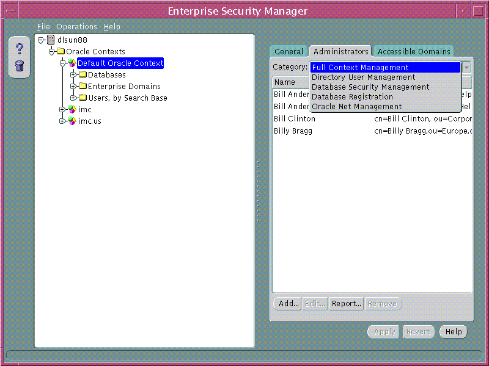Viewport: 489px width, 366px height.
Task: Open the Operations menu
Action: pyautogui.click(x=77, y=27)
